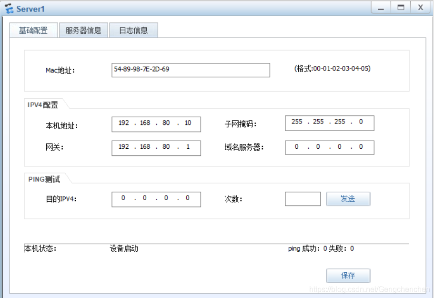Click the 发送 button
The height and width of the screenshot is (298, 434).
pyautogui.click(x=348, y=198)
